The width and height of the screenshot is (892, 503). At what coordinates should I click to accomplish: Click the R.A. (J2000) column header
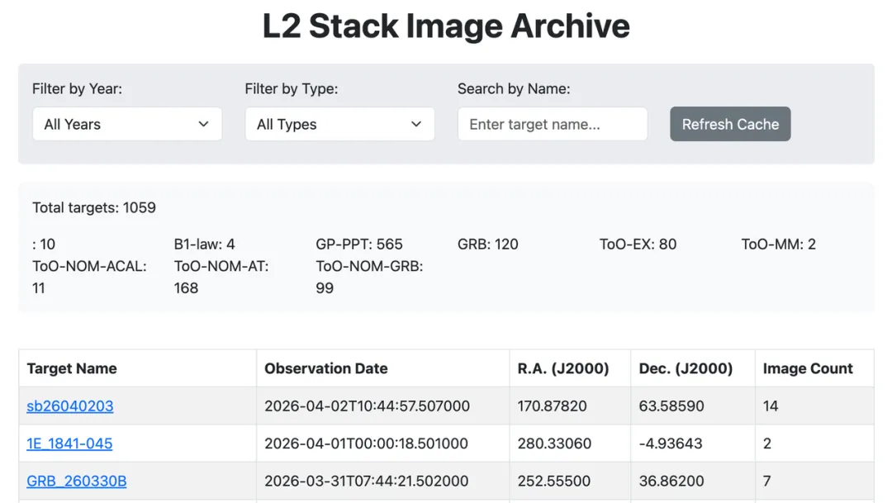563,368
